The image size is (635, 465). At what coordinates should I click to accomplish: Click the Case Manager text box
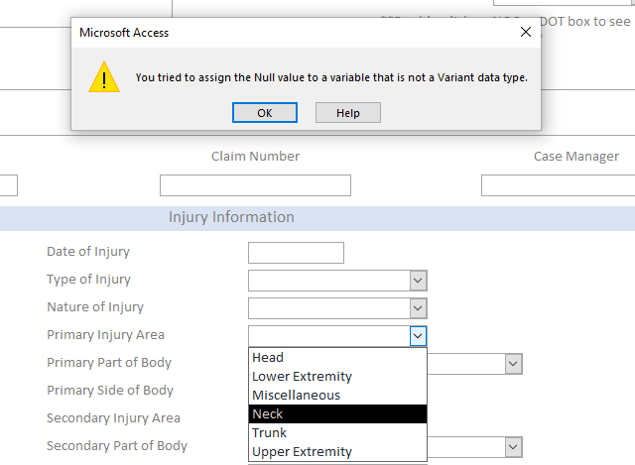click(x=558, y=185)
